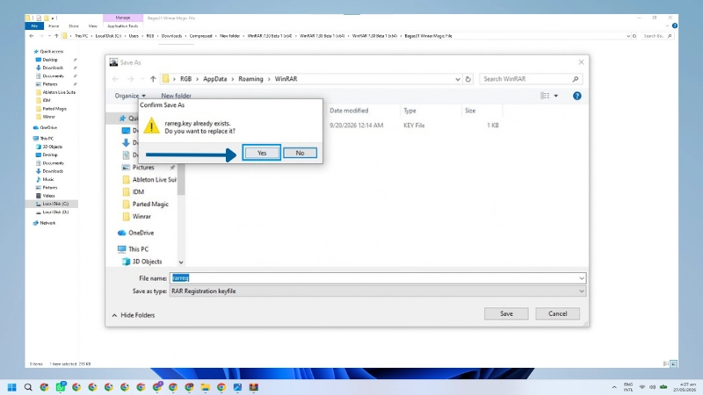Sort by the Type column header

409,111
